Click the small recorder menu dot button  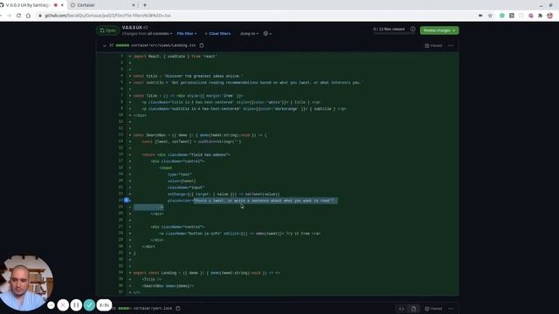[x=51, y=305]
